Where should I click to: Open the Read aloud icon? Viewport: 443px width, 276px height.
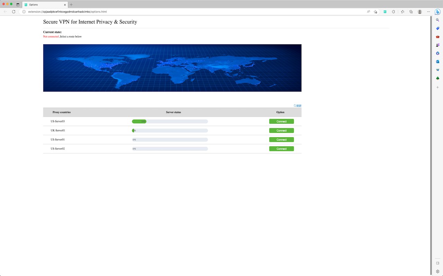point(369,12)
